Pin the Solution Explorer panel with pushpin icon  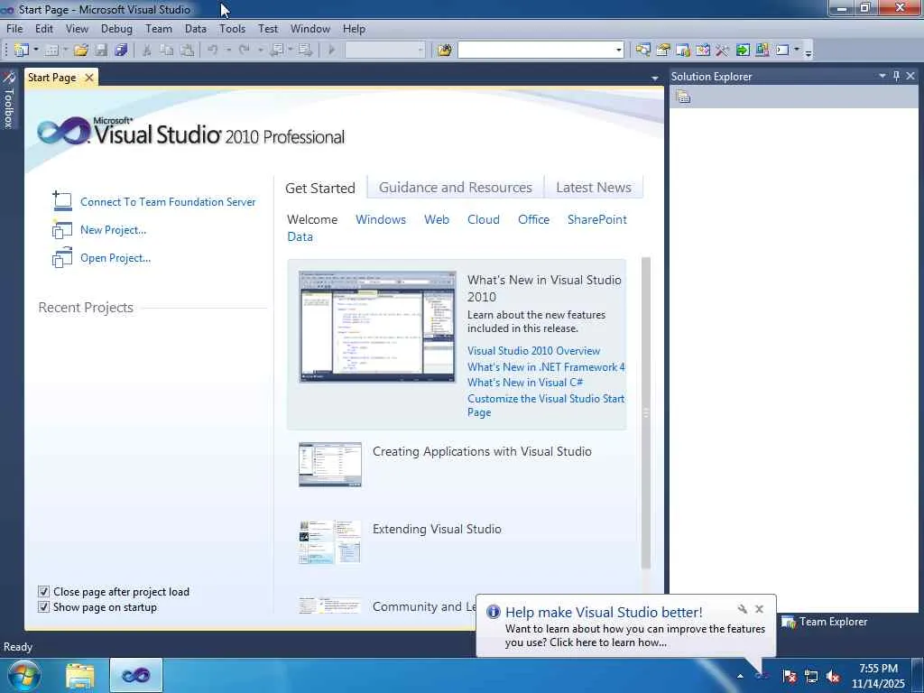point(896,76)
